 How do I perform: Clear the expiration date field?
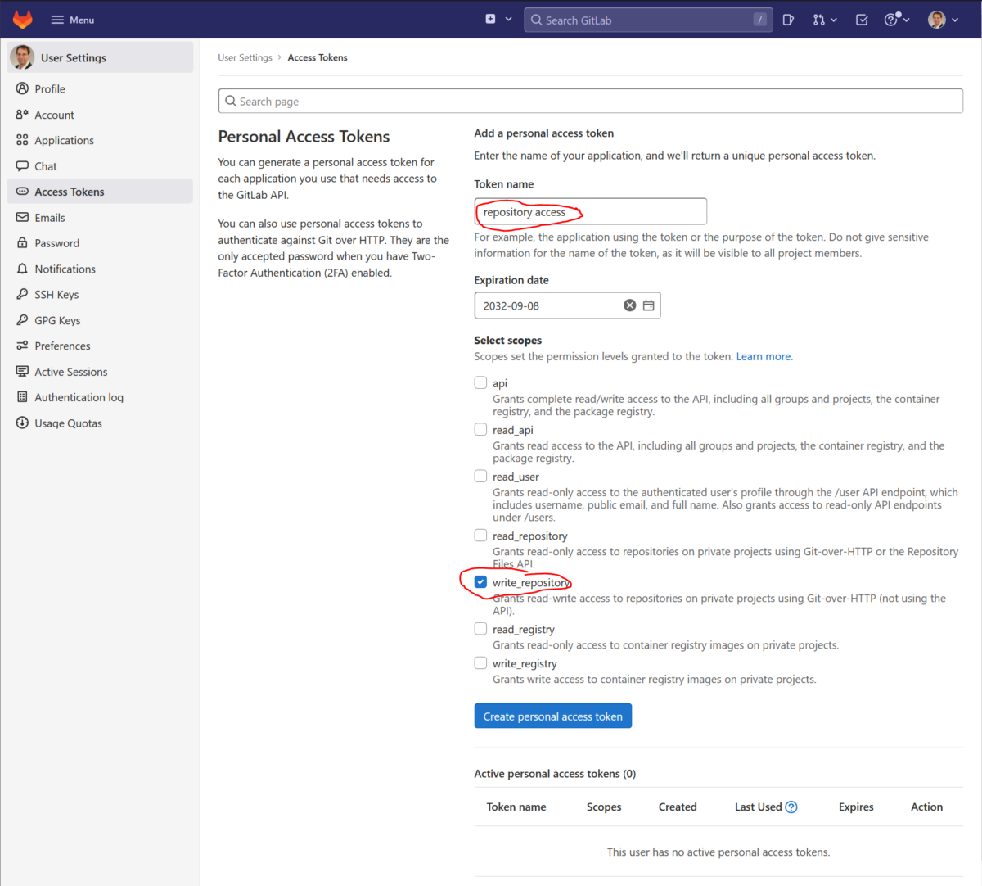pyautogui.click(x=629, y=305)
